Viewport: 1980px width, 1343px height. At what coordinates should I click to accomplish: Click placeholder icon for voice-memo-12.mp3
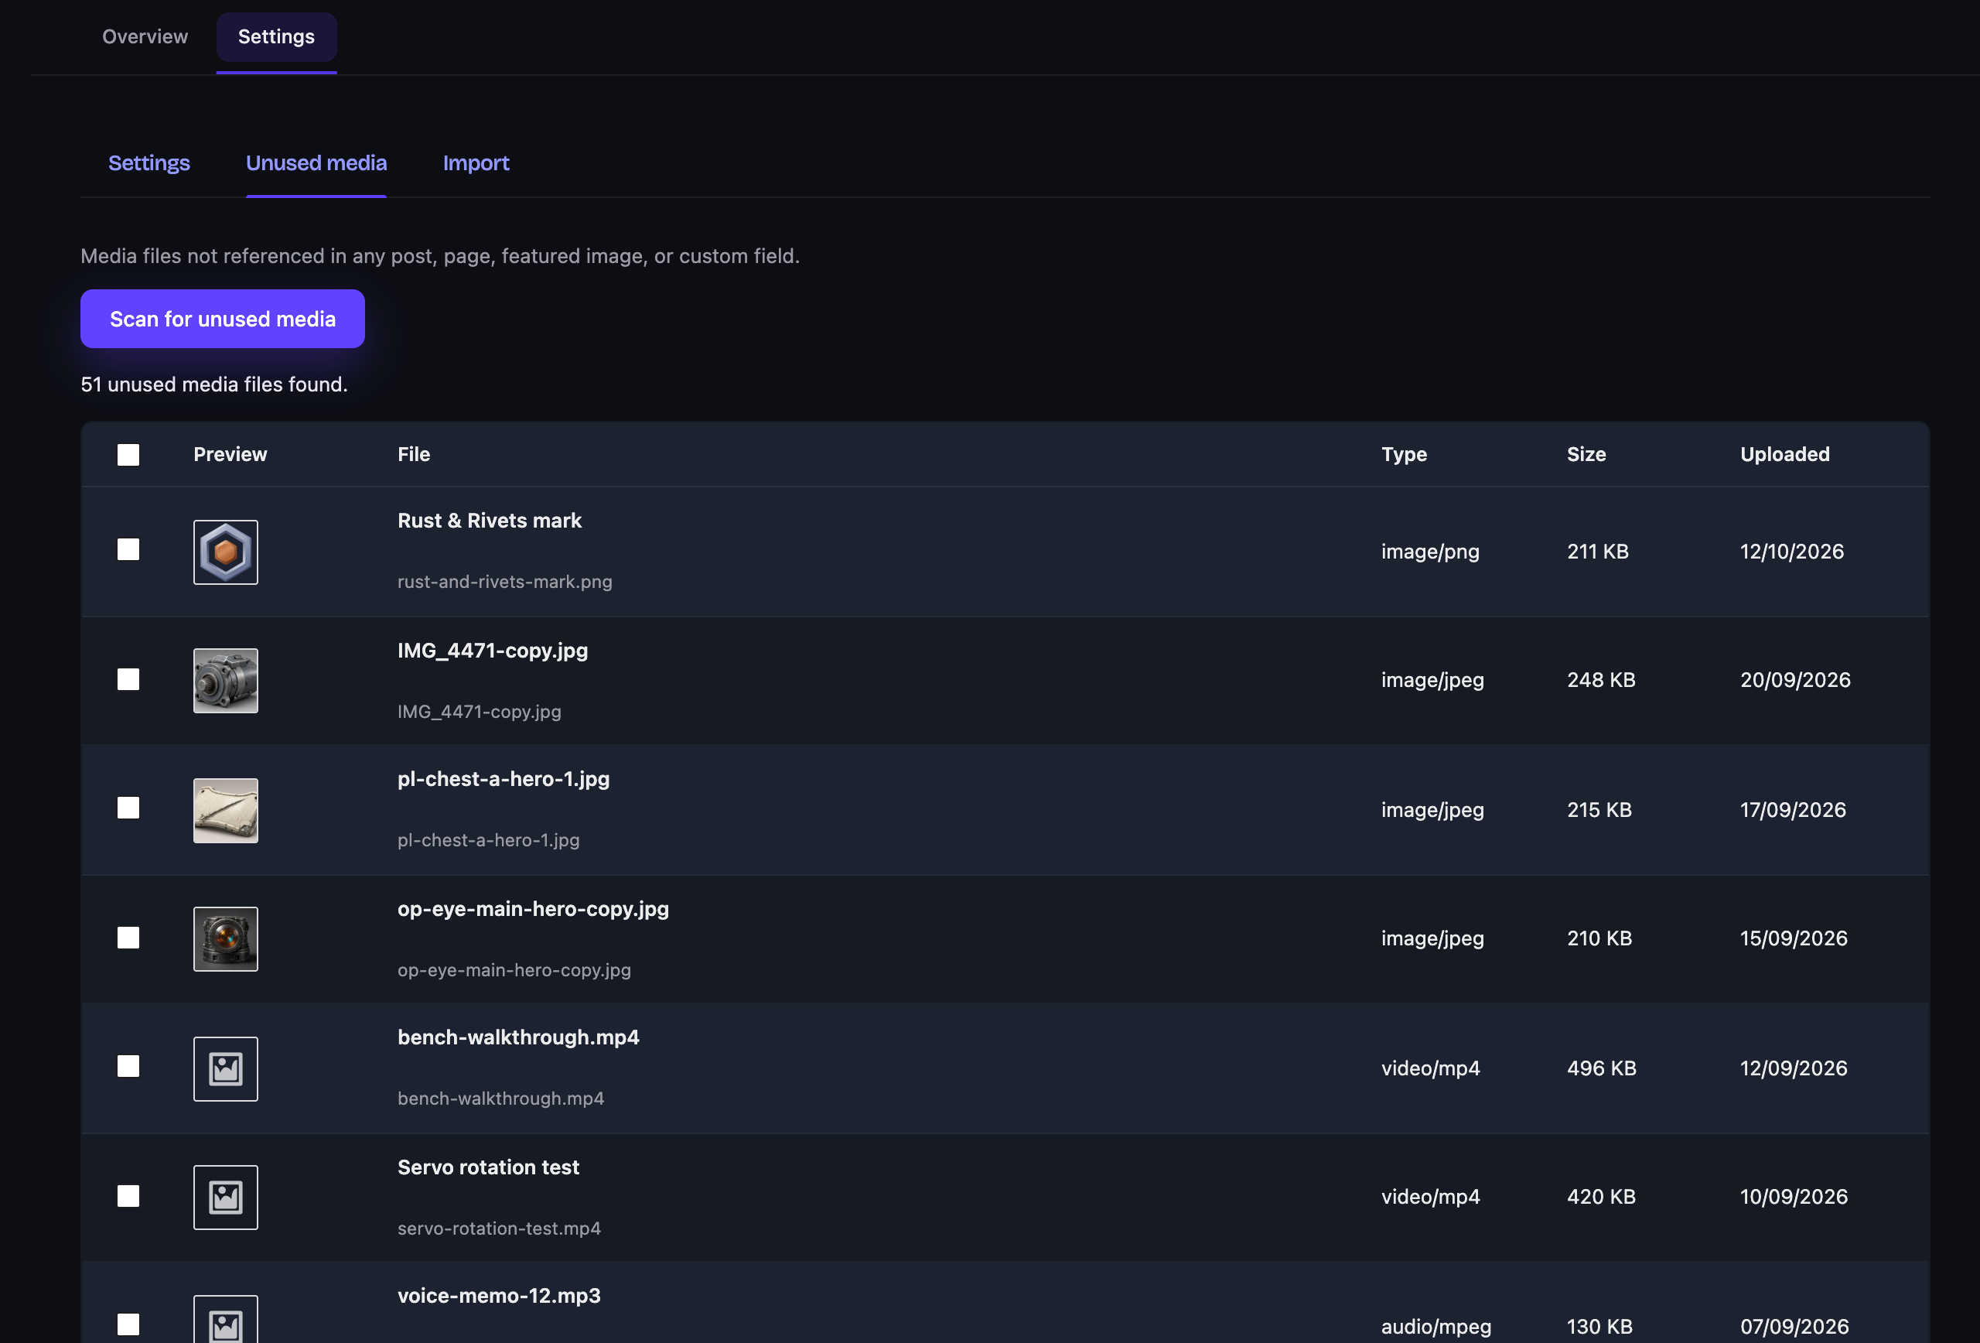226,1319
